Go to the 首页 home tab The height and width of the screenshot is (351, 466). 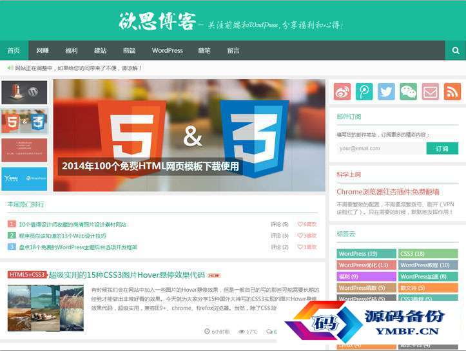click(14, 50)
